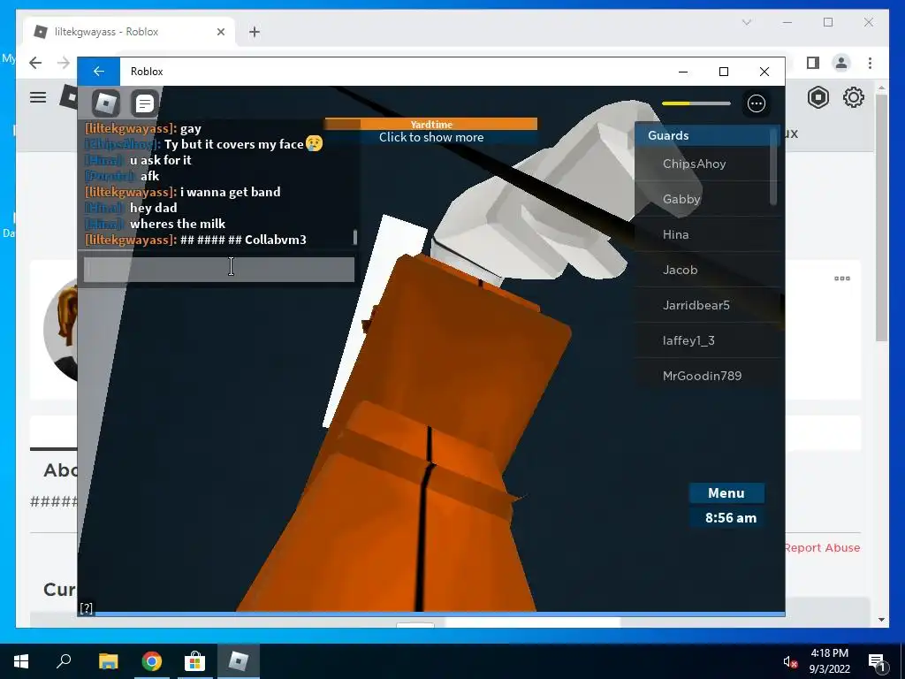
Task: Click the muted volume tray icon
Action: point(790,661)
